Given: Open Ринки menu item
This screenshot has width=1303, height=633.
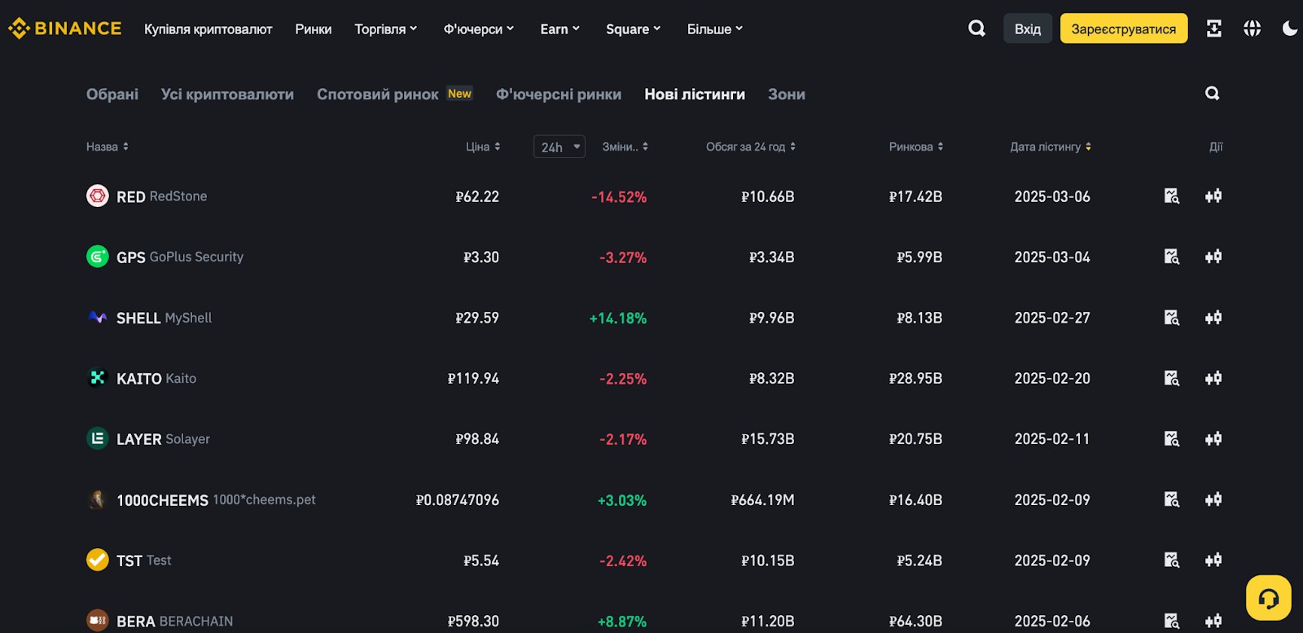Looking at the screenshot, I should (x=314, y=29).
